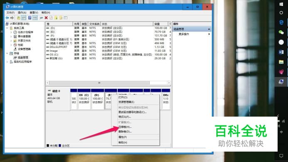Select the OS (C:) partition block in Disk 0

coord(84,99)
